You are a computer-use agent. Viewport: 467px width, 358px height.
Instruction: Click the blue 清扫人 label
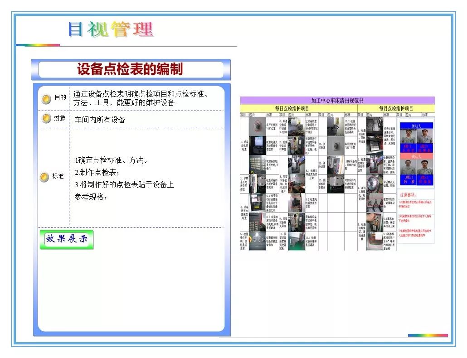click(416, 126)
